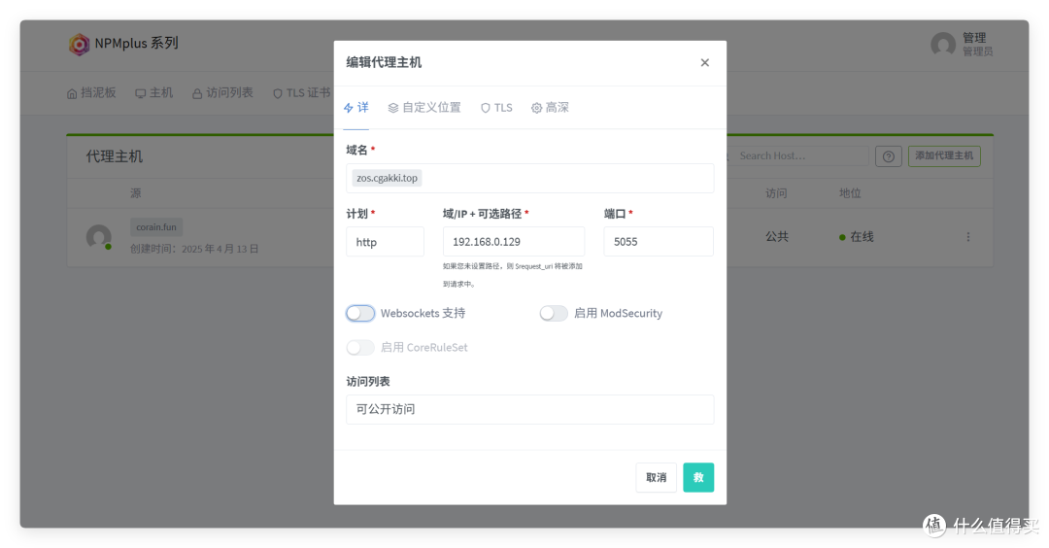Open the 计划 scheme dropdown showing http
Image resolution: width=1049 pixels, height=548 pixels.
coord(385,242)
